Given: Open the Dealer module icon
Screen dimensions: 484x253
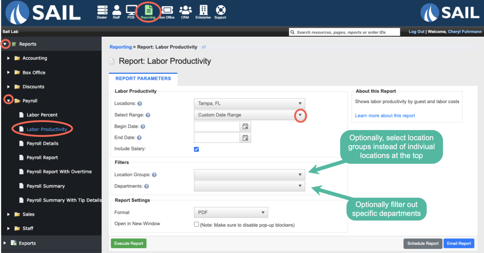Looking at the screenshot, I should [102, 12].
